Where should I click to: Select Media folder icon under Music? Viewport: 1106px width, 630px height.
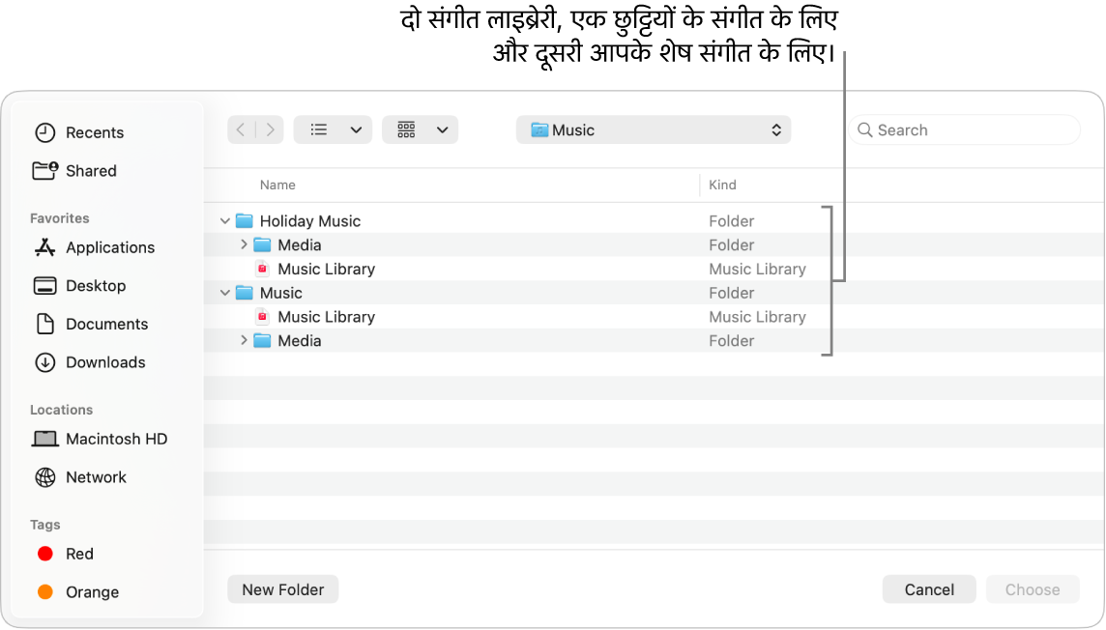point(262,340)
